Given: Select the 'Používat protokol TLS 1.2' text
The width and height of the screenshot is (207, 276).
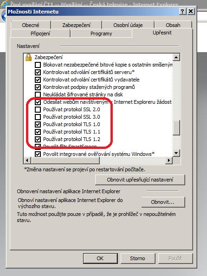Looking at the screenshot, I should coord(71,139).
